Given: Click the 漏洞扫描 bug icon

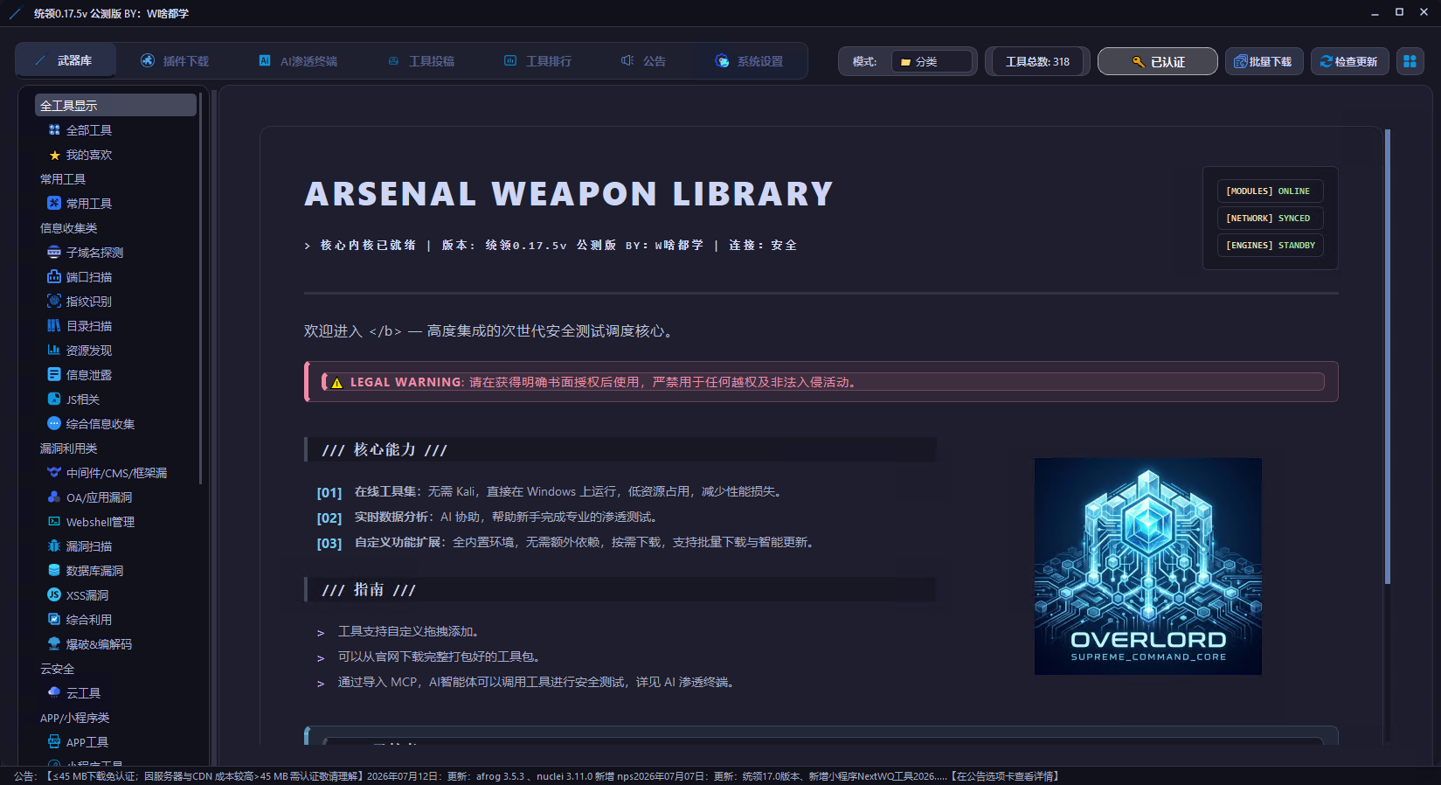Looking at the screenshot, I should pyautogui.click(x=54, y=546).
